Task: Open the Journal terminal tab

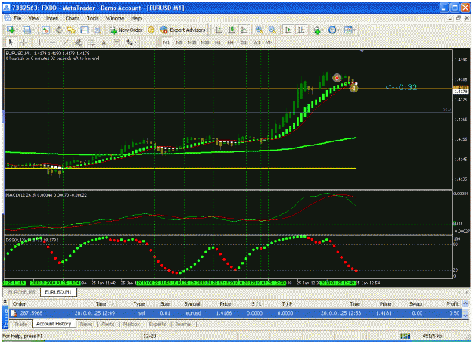Action: [183, 324]
